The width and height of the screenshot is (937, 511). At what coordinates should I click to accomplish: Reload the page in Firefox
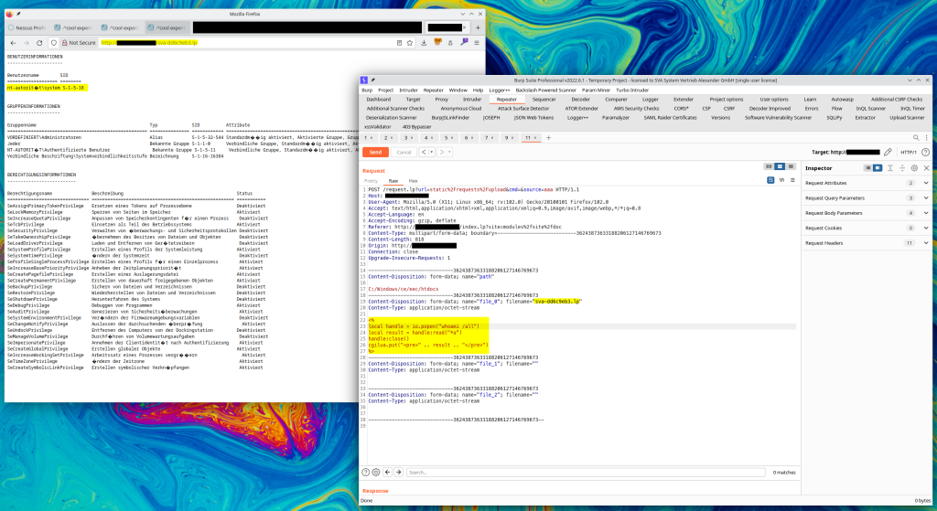[39, 43]
